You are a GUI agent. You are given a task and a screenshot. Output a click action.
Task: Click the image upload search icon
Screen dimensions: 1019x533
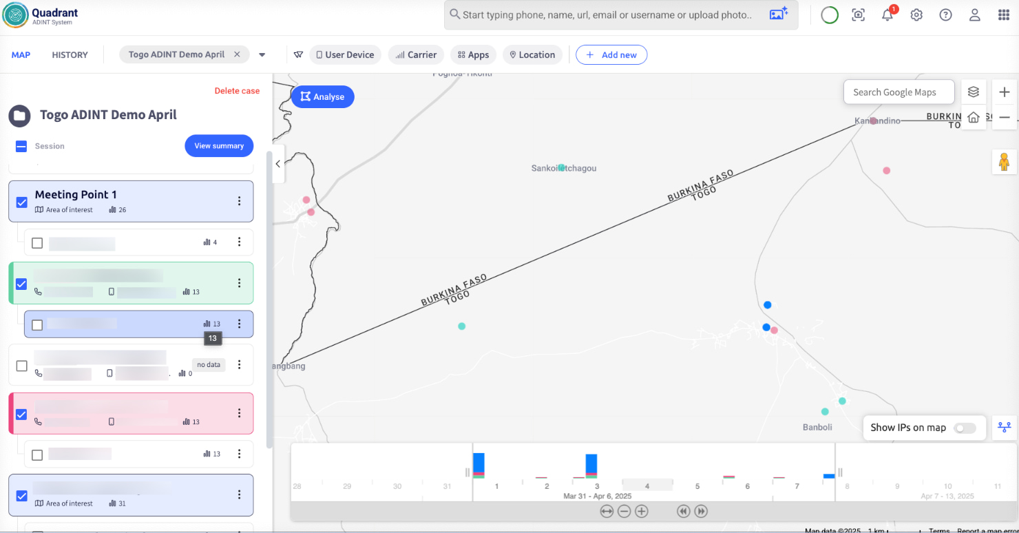[778, 14]
